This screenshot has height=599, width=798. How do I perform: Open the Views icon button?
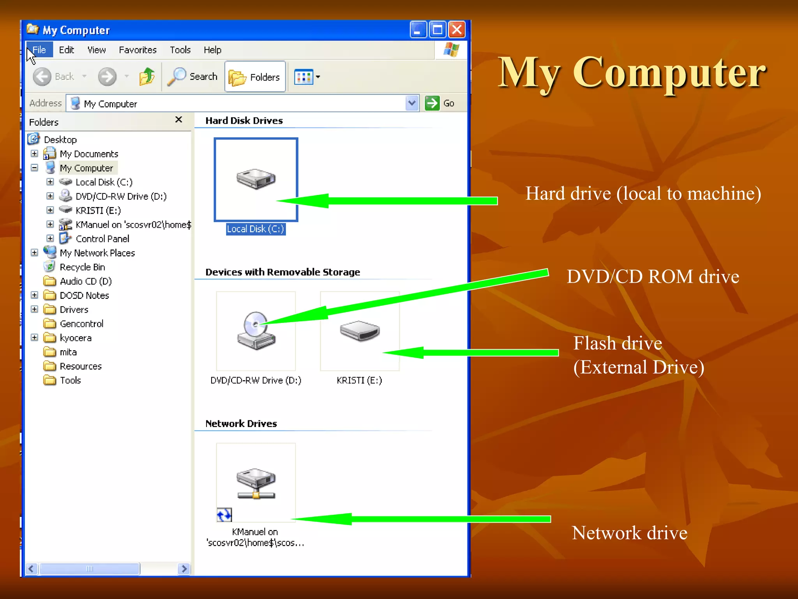pyautogui.click(x=304, y=77)
